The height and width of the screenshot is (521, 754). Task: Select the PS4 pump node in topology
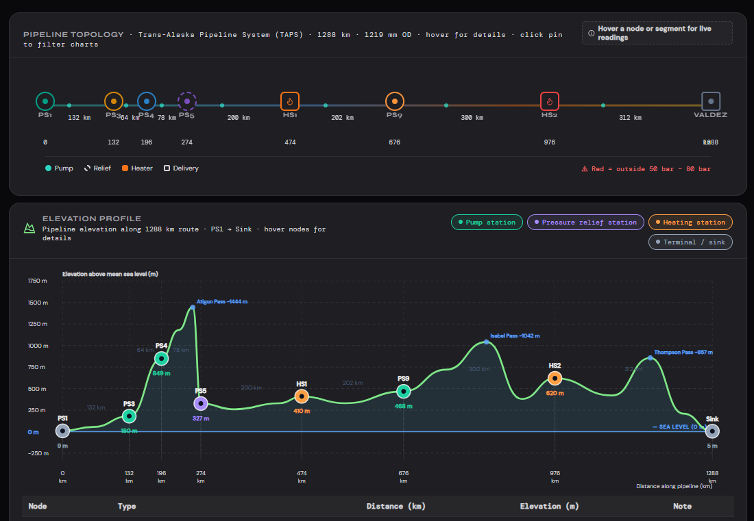pos(146,101)
